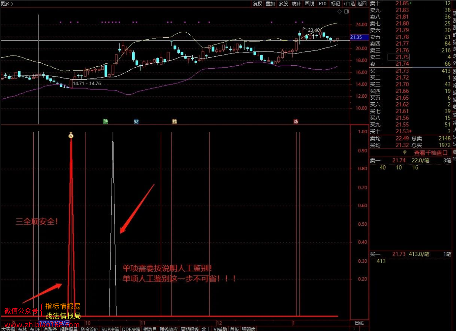The width and height of the screenshot is (456, 331).
Task: Select the 画线 drawing tool button
Action: (x=309, y=3)
